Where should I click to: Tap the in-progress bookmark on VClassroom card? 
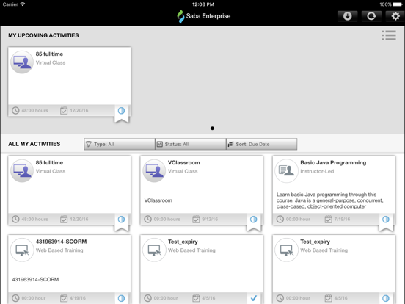pos(254,222)
